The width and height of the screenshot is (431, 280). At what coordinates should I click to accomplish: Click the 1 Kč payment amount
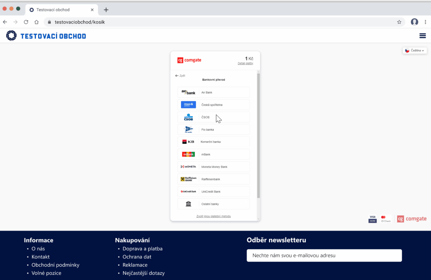249,59
